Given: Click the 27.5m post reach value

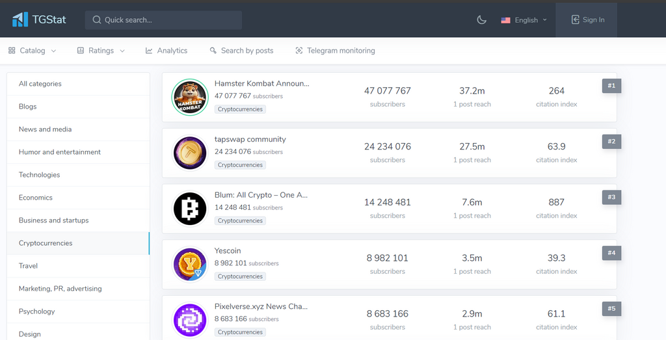Looking at the screenshot, I should coord(472,146).
